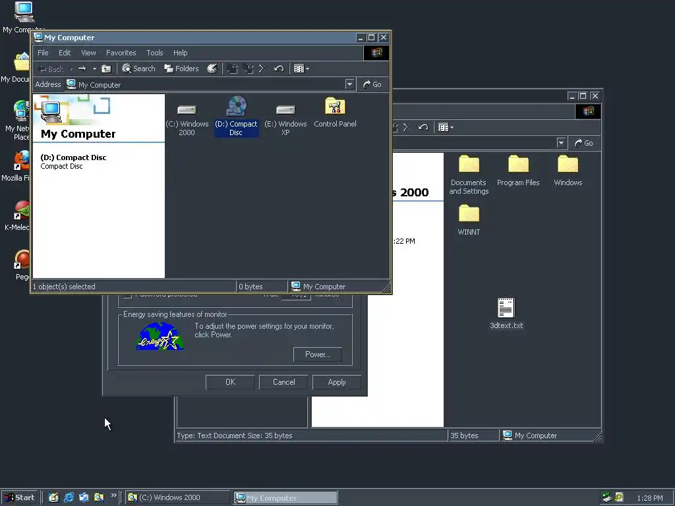Click the Undo icon in the background Windows 2000 window
The height and width of the screenshot is (506, 675).
(x=423, y=127)
